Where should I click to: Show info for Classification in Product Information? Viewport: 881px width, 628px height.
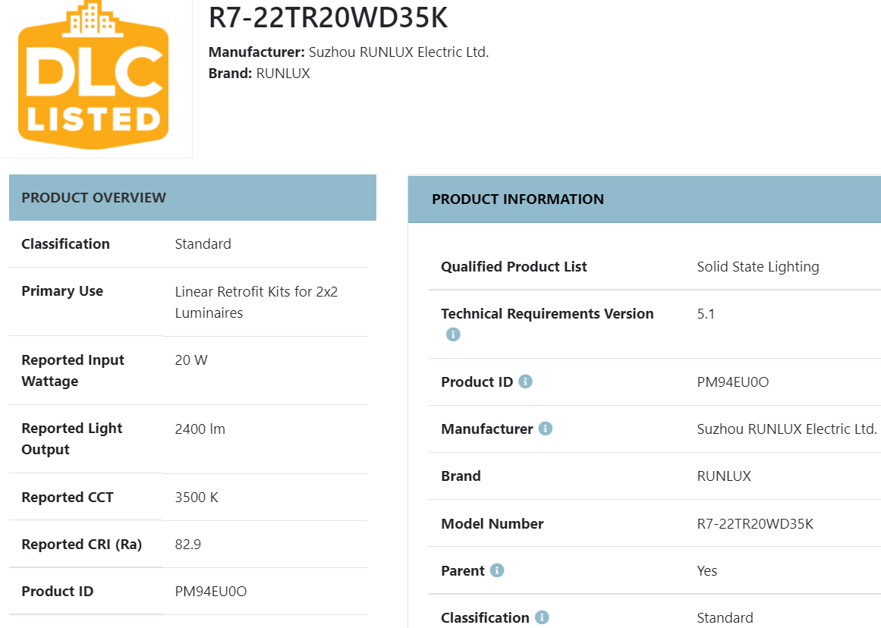pos(542,617)
